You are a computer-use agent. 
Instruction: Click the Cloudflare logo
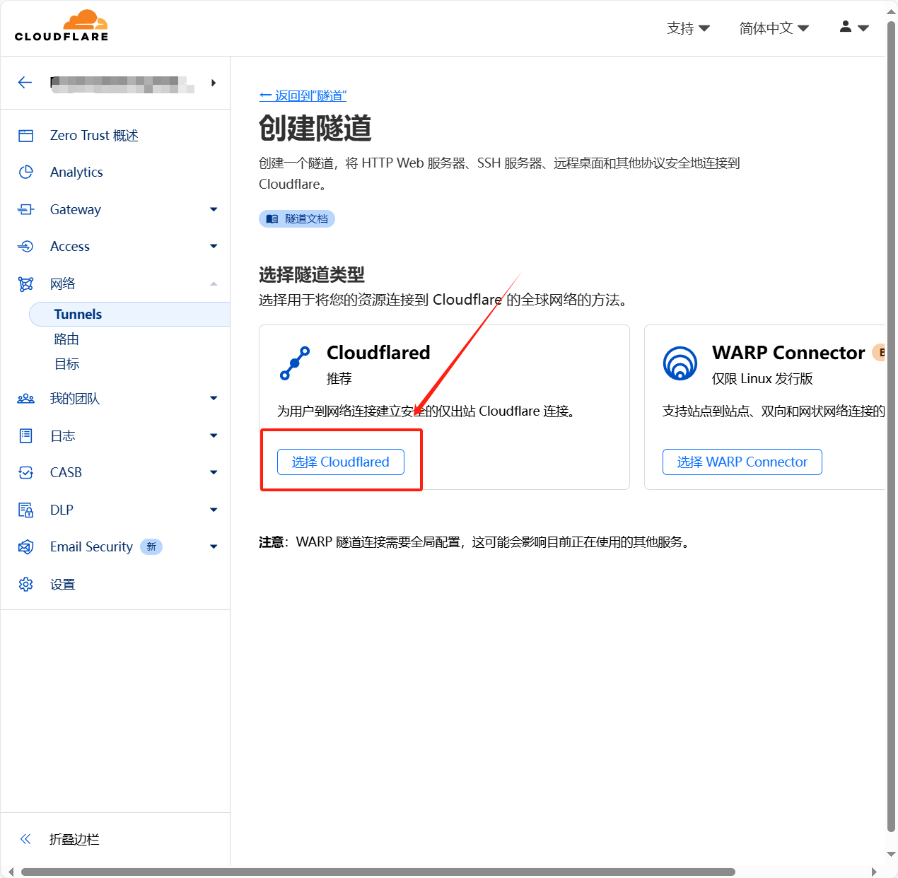(62, 26)
